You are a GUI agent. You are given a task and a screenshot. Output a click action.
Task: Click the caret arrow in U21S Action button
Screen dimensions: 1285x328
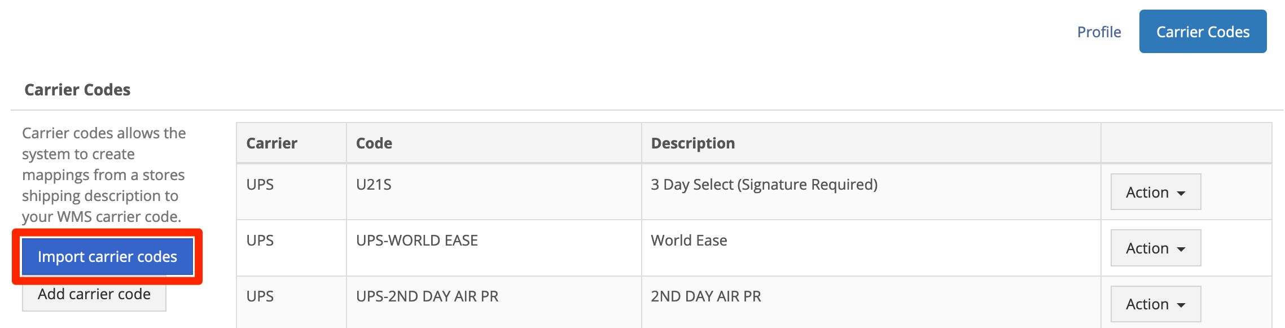(x=1181, y=194)
